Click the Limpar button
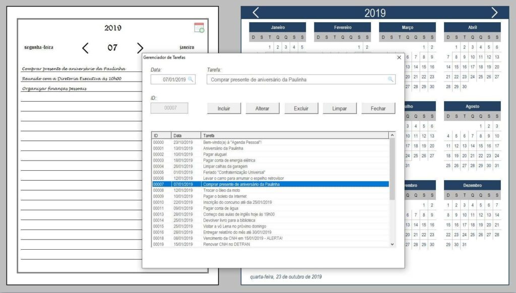 (x=340, y=108)
